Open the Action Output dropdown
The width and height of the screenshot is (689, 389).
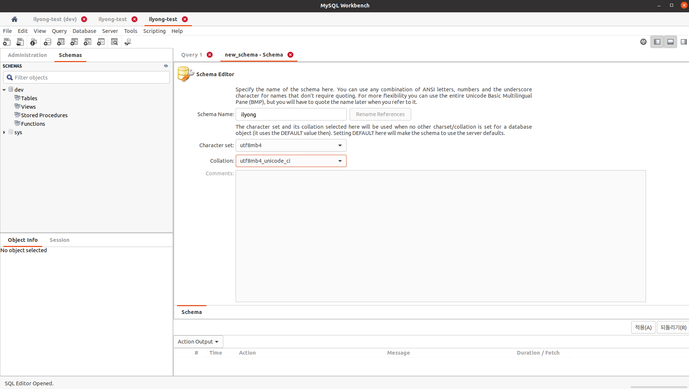(x=198, y=342)
